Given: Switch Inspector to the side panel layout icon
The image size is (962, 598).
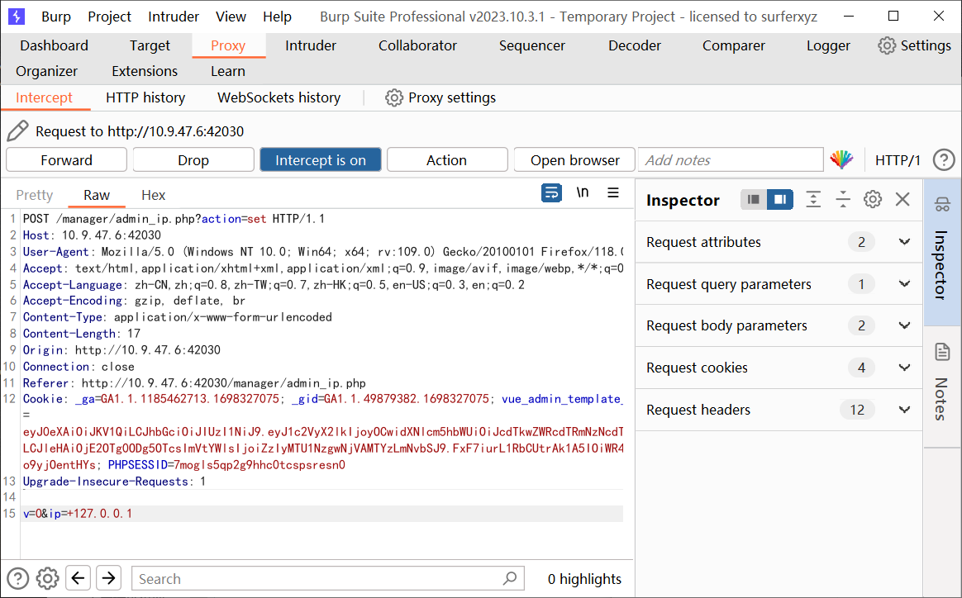Looking at the screenshot, I should tap(780, 199).
